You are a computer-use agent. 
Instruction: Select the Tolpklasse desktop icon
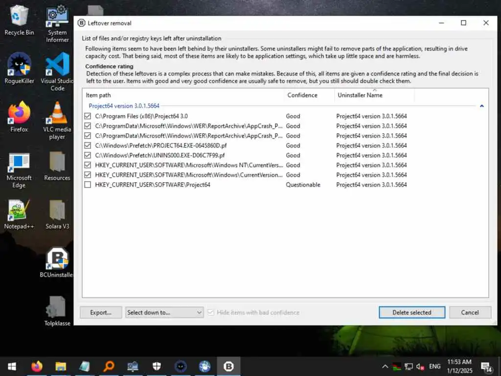point(57,311)
